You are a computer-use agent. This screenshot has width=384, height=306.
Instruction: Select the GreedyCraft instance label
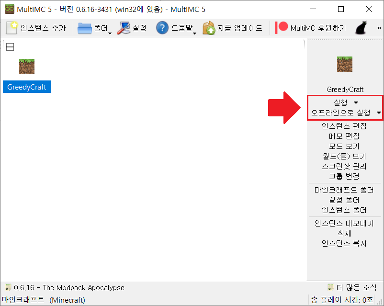(27, 87)
